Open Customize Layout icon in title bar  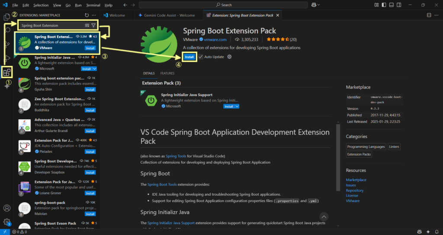coord(376,5)
